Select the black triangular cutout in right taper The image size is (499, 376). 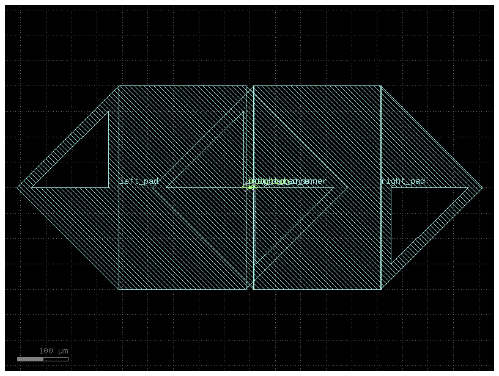pos(416,214)
